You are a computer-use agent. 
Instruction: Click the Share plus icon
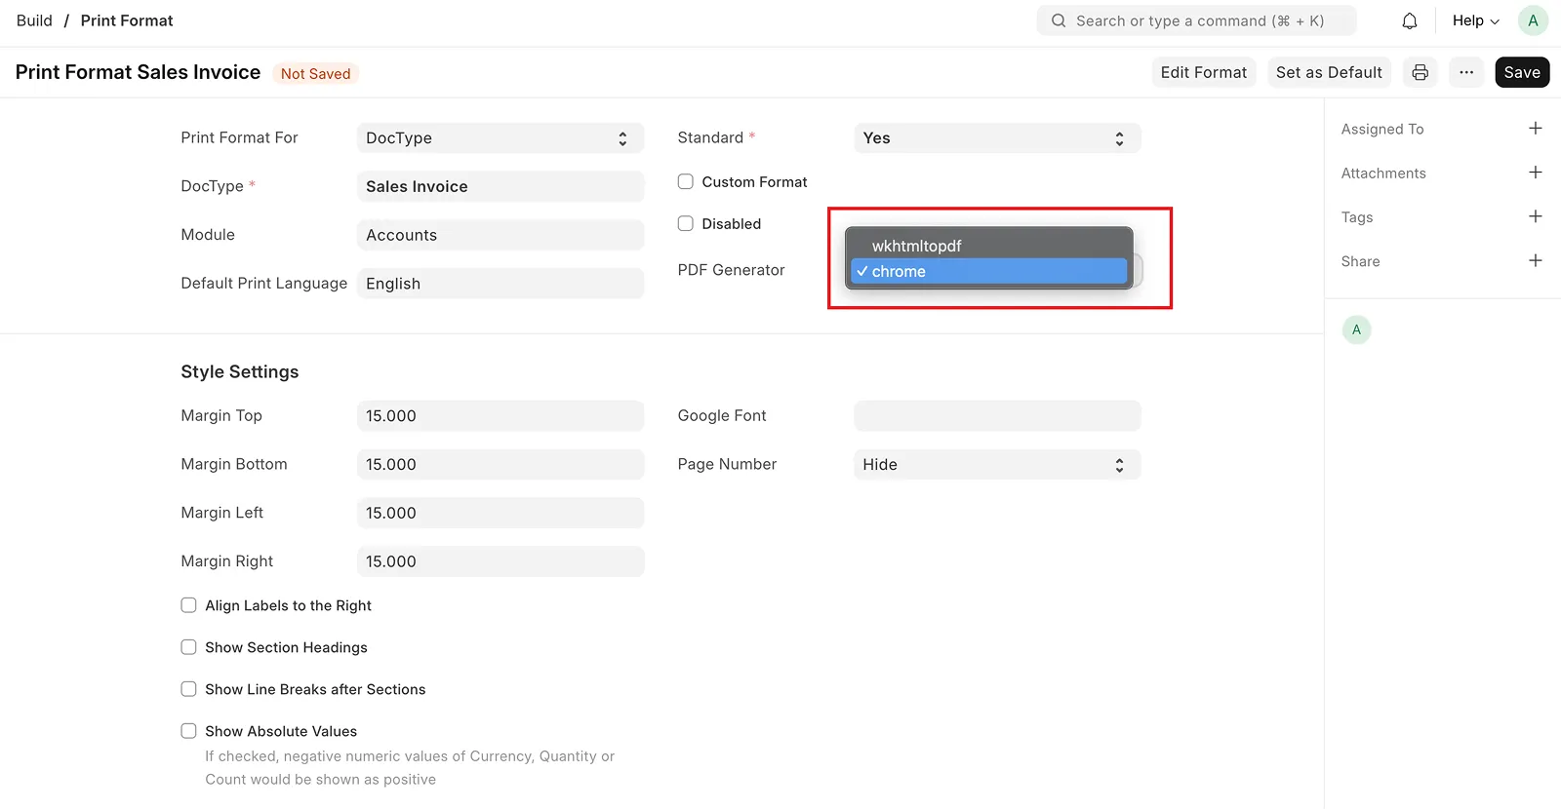[1535, 260]
